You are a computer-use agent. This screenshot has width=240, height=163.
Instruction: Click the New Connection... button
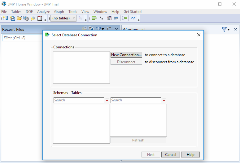pyautogui.click(x=126, y=55)
